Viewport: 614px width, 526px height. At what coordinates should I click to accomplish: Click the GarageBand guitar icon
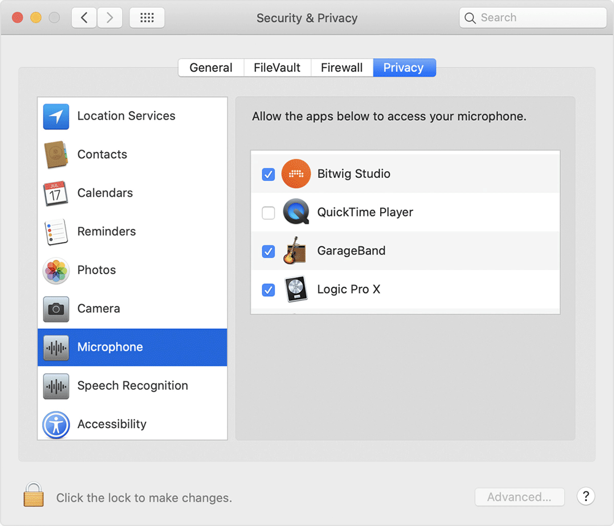click(295, 250)
